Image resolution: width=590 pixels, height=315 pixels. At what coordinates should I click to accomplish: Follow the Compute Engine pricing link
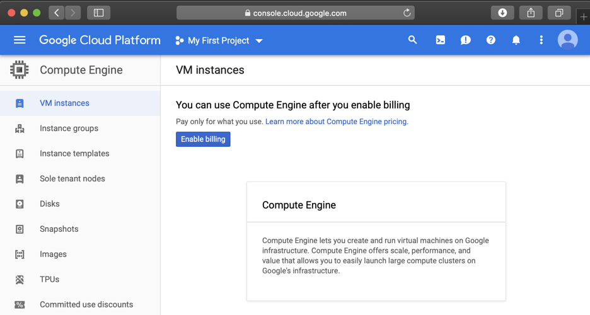[337, 122]
